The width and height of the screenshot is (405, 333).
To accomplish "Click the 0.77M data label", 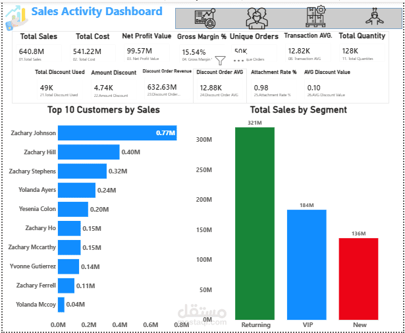I will coord(165,133).
